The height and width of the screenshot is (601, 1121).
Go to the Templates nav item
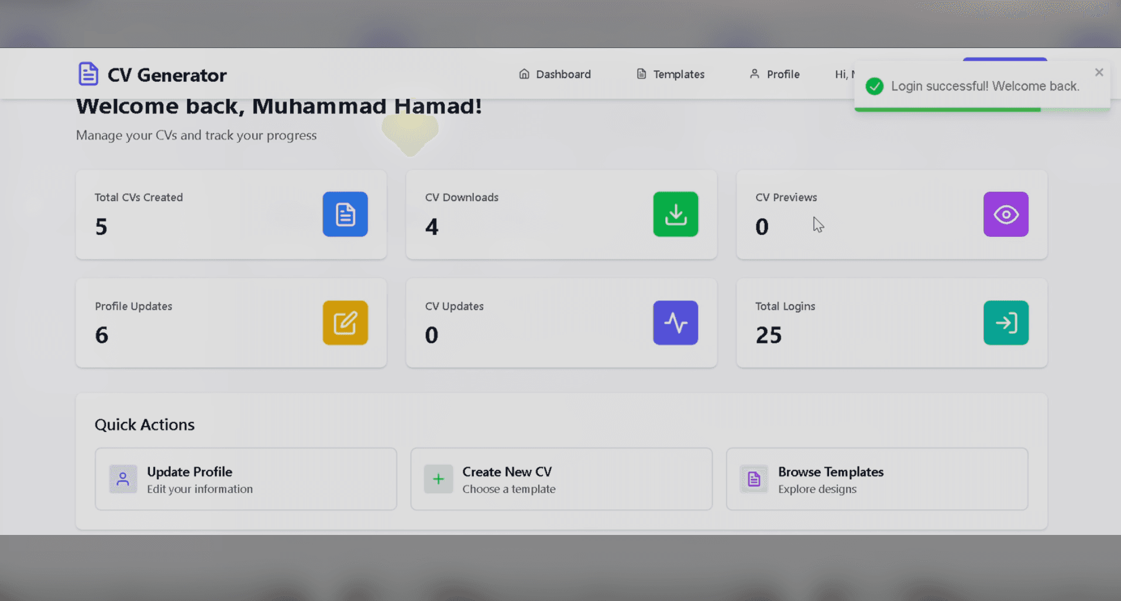(x=670, y=74)
